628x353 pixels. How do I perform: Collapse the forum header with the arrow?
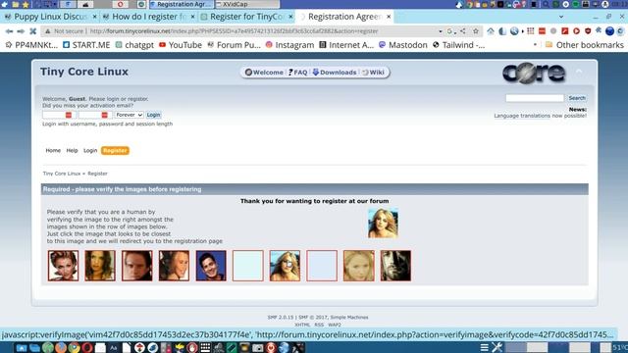pos(579,72)
